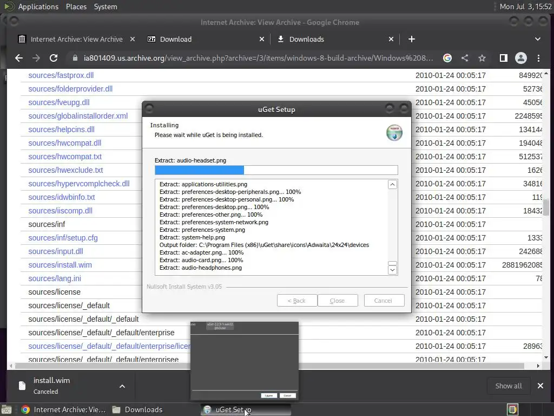Switch to Downloads folder taskbar entry
This screenshot has height=416, width=554.
coord(137,409)
